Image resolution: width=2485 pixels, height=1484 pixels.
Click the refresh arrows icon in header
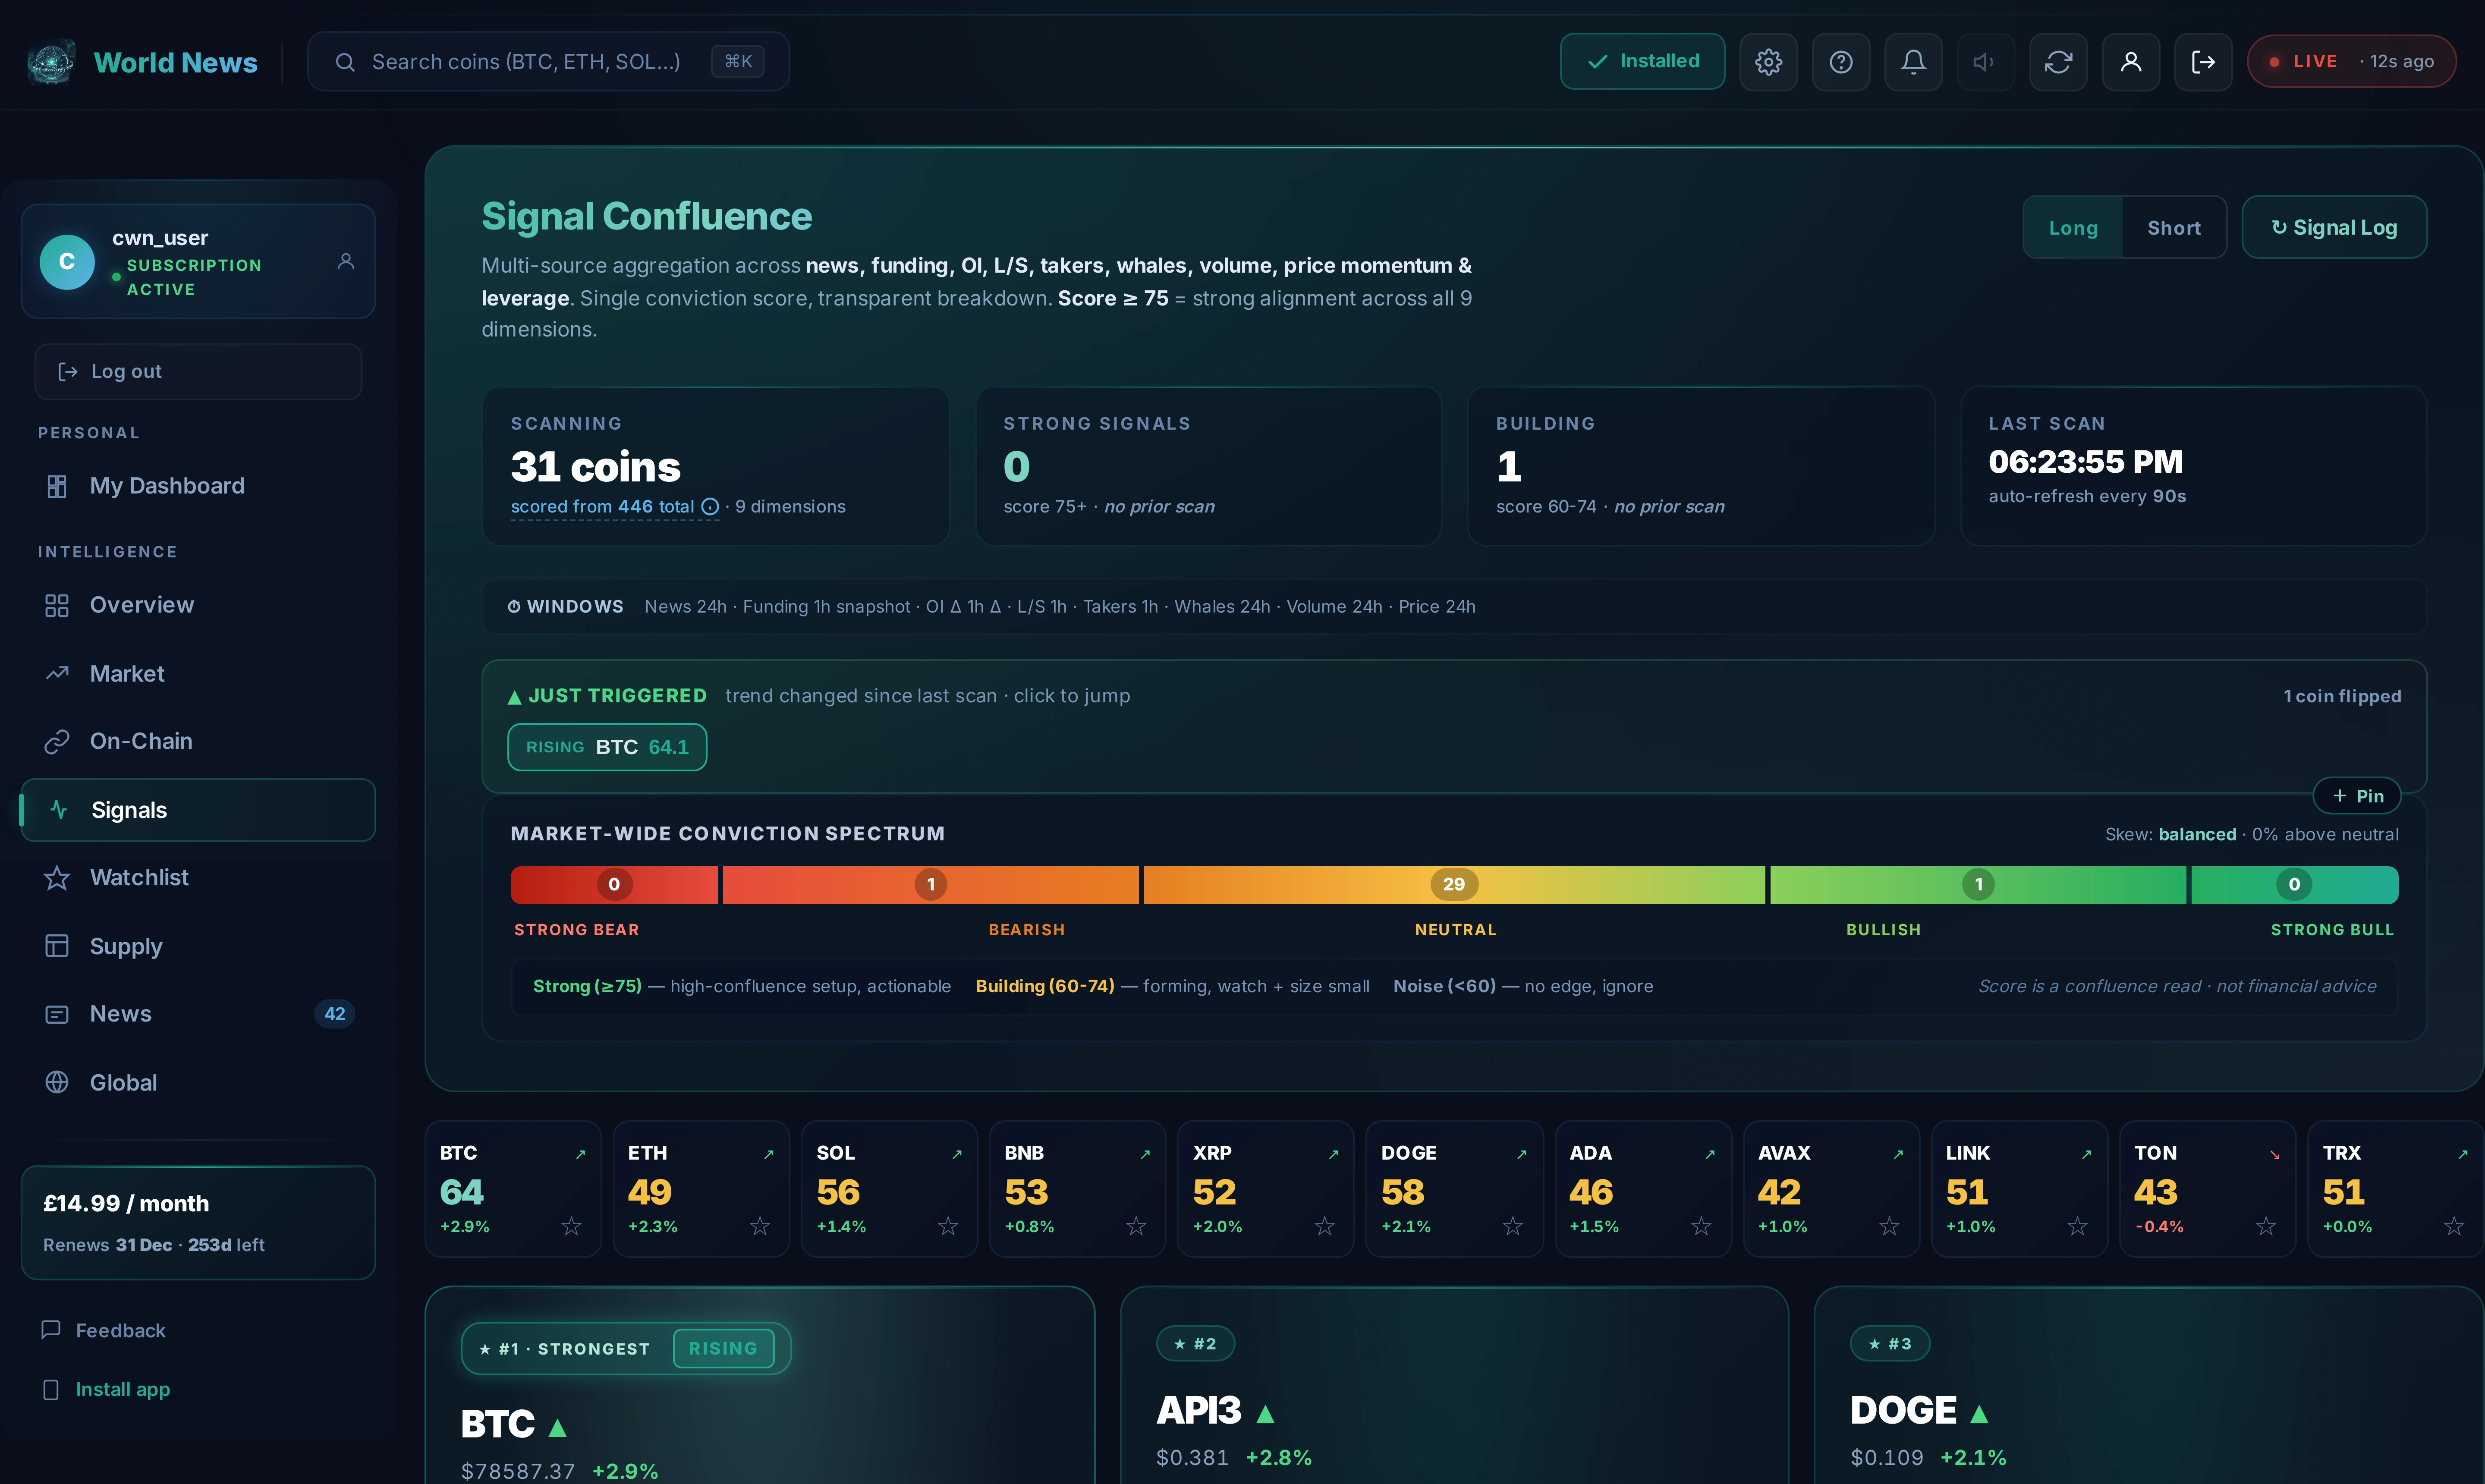[2058, 62]
